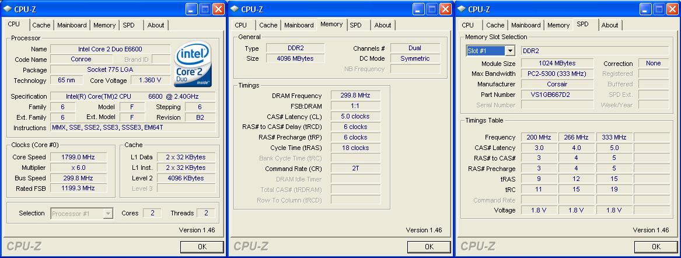Viewport: 681px width, 258px height.
Task: Click the Part Number field VS1GB667D2
Action: point(557,95)
